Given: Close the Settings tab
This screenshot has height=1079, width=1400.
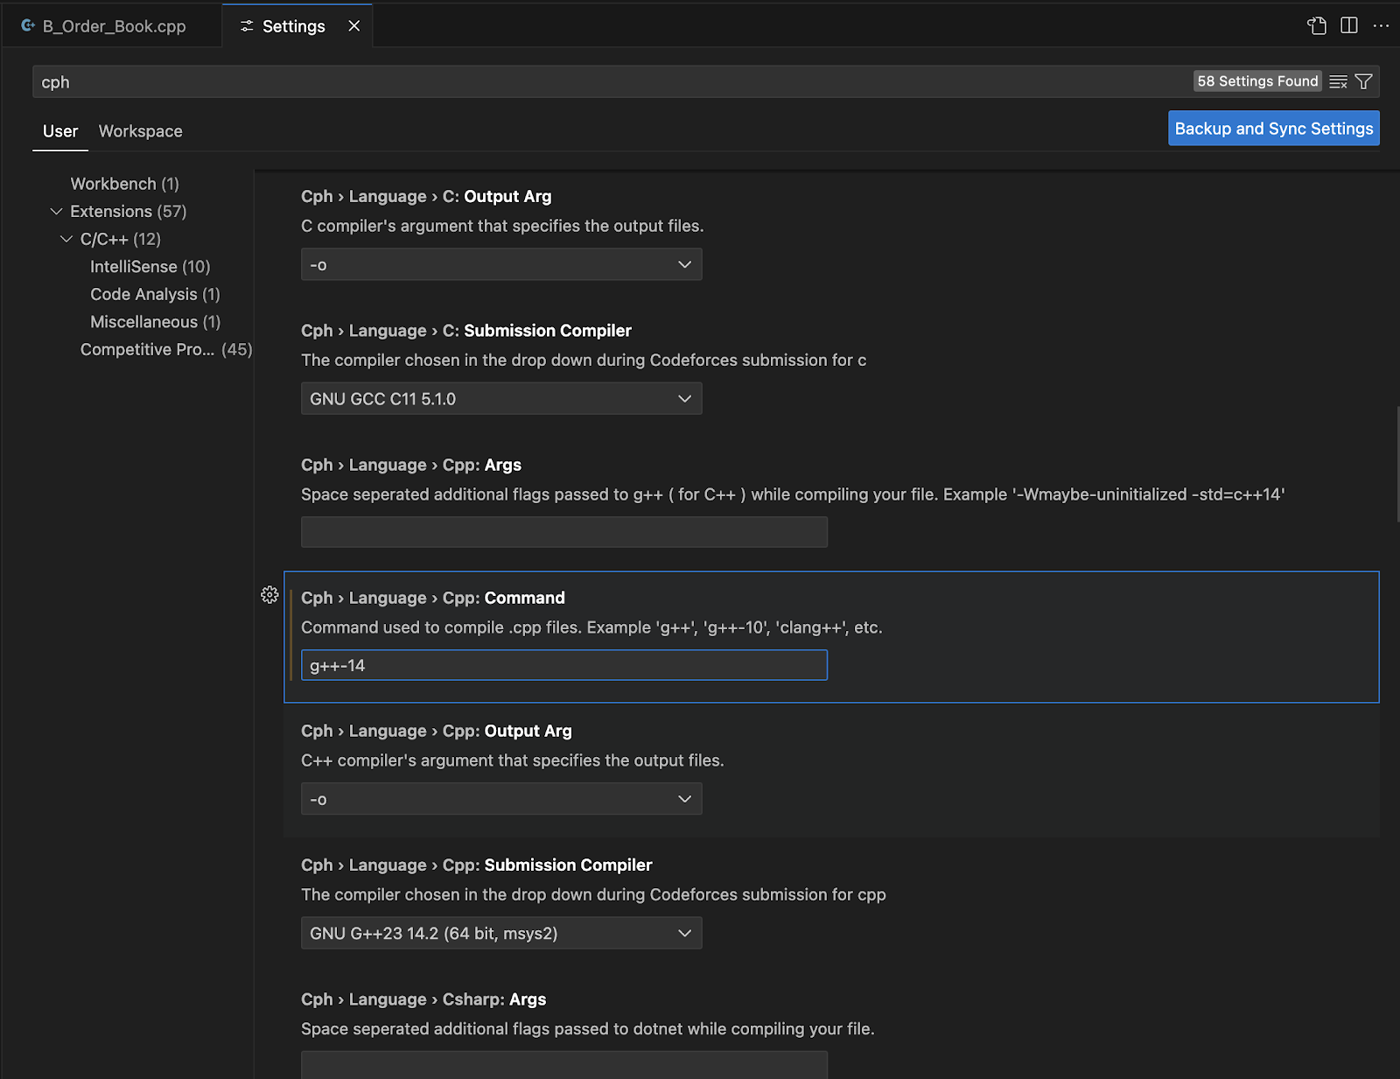Looking at the screenshot, I should click(x=354, y=26).
